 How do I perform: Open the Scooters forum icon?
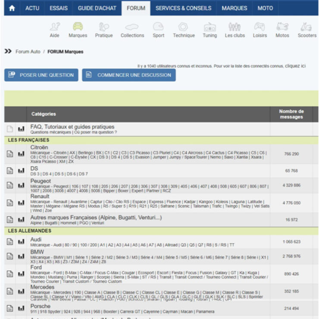(306, 27)
